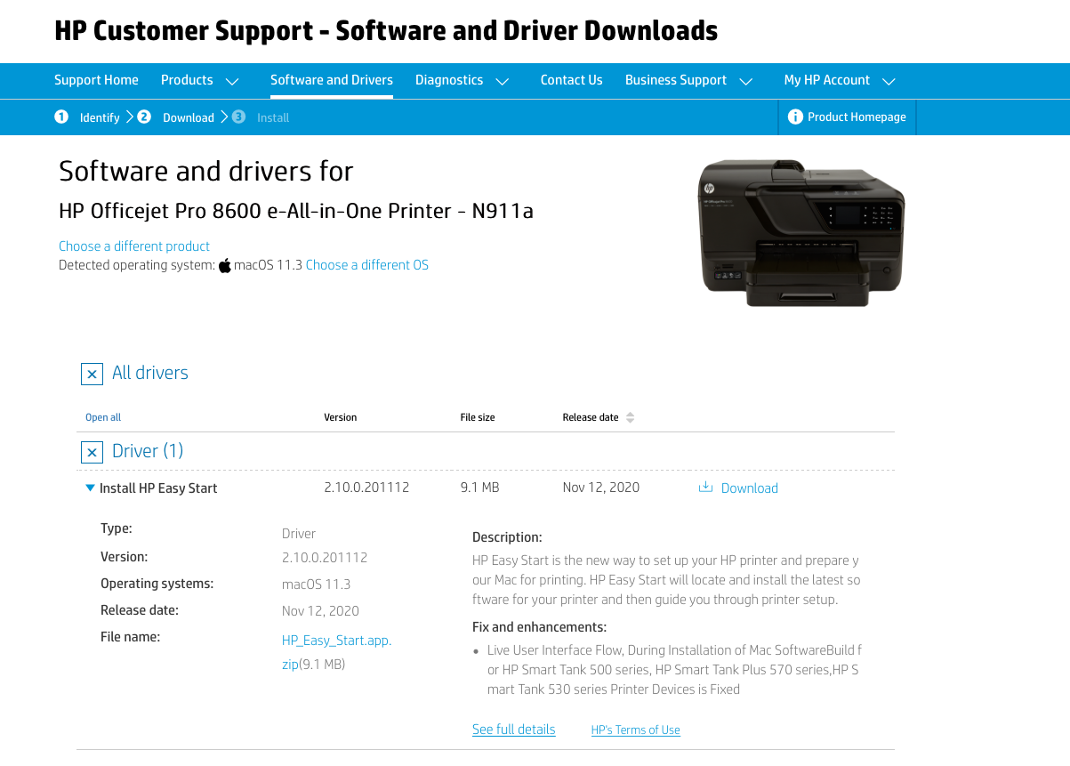Collapse the Driver (1) section box

92,452
